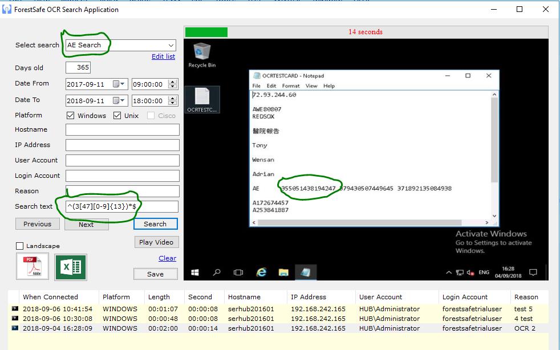Open Internet Explorer in the taskbar
This screenshot has height=350, width=560.
click(x=261, y=272)
